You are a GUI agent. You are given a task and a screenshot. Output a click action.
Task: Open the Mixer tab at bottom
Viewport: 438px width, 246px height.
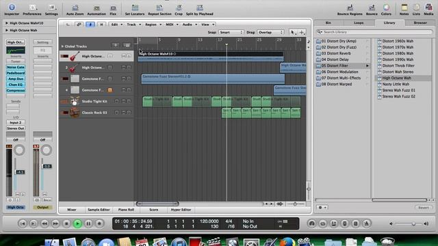tap(72, 210)
